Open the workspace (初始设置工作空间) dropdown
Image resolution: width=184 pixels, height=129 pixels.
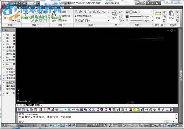(x=151, y=126)
